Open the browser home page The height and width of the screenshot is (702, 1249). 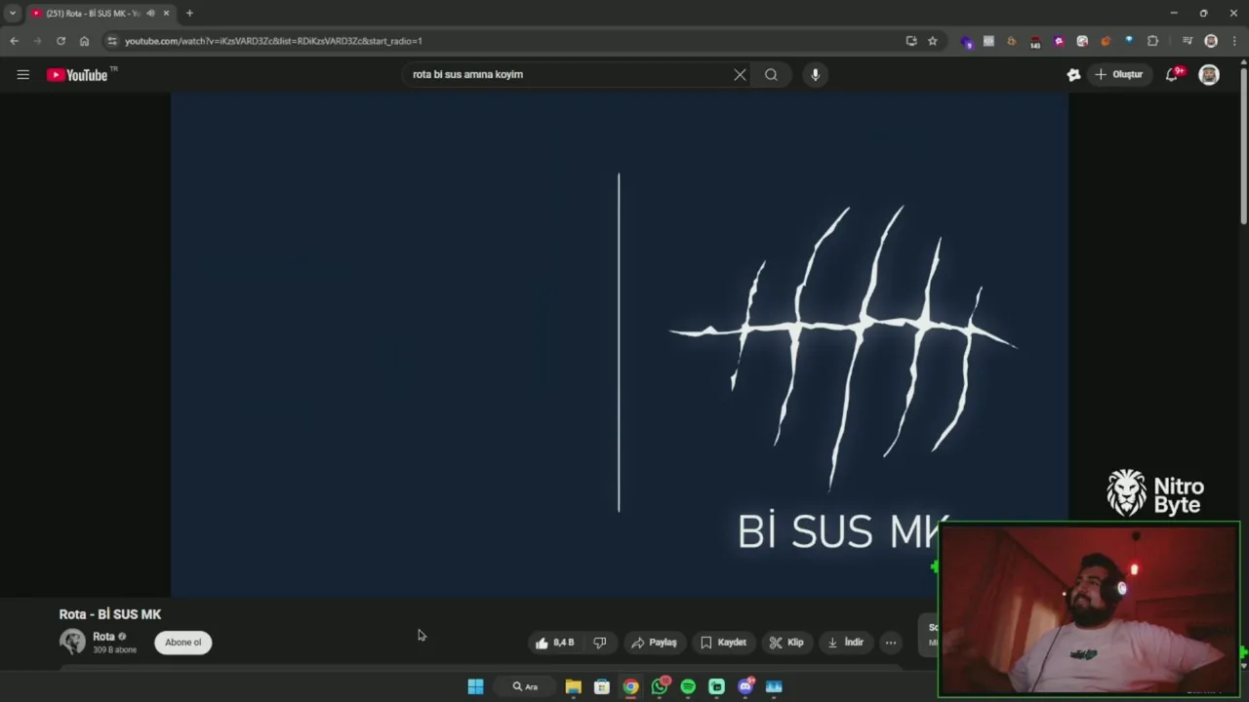click(84, 41)
